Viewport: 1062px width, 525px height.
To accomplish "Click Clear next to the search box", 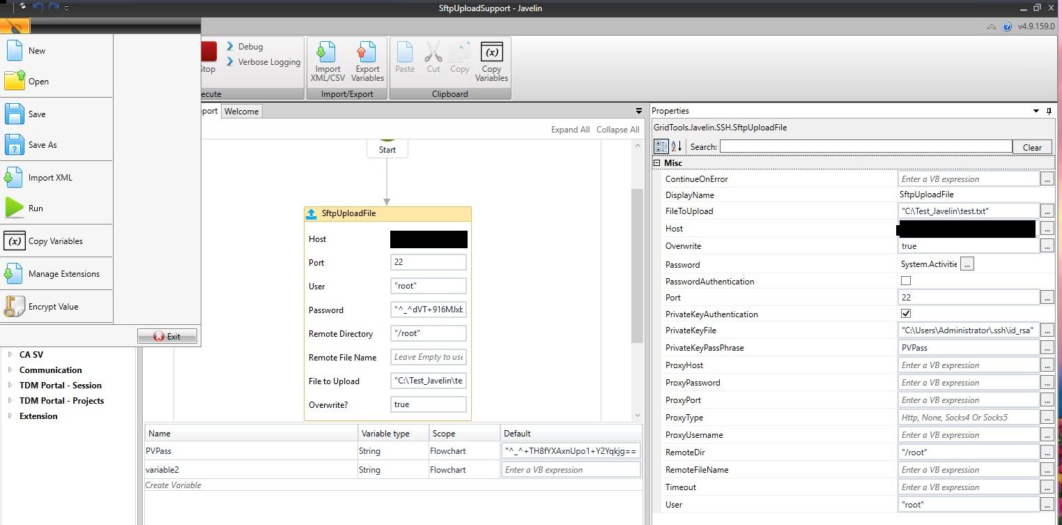I will tap(1031, 147).
